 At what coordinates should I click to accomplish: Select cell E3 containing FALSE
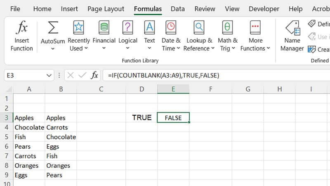pos(173,118)
